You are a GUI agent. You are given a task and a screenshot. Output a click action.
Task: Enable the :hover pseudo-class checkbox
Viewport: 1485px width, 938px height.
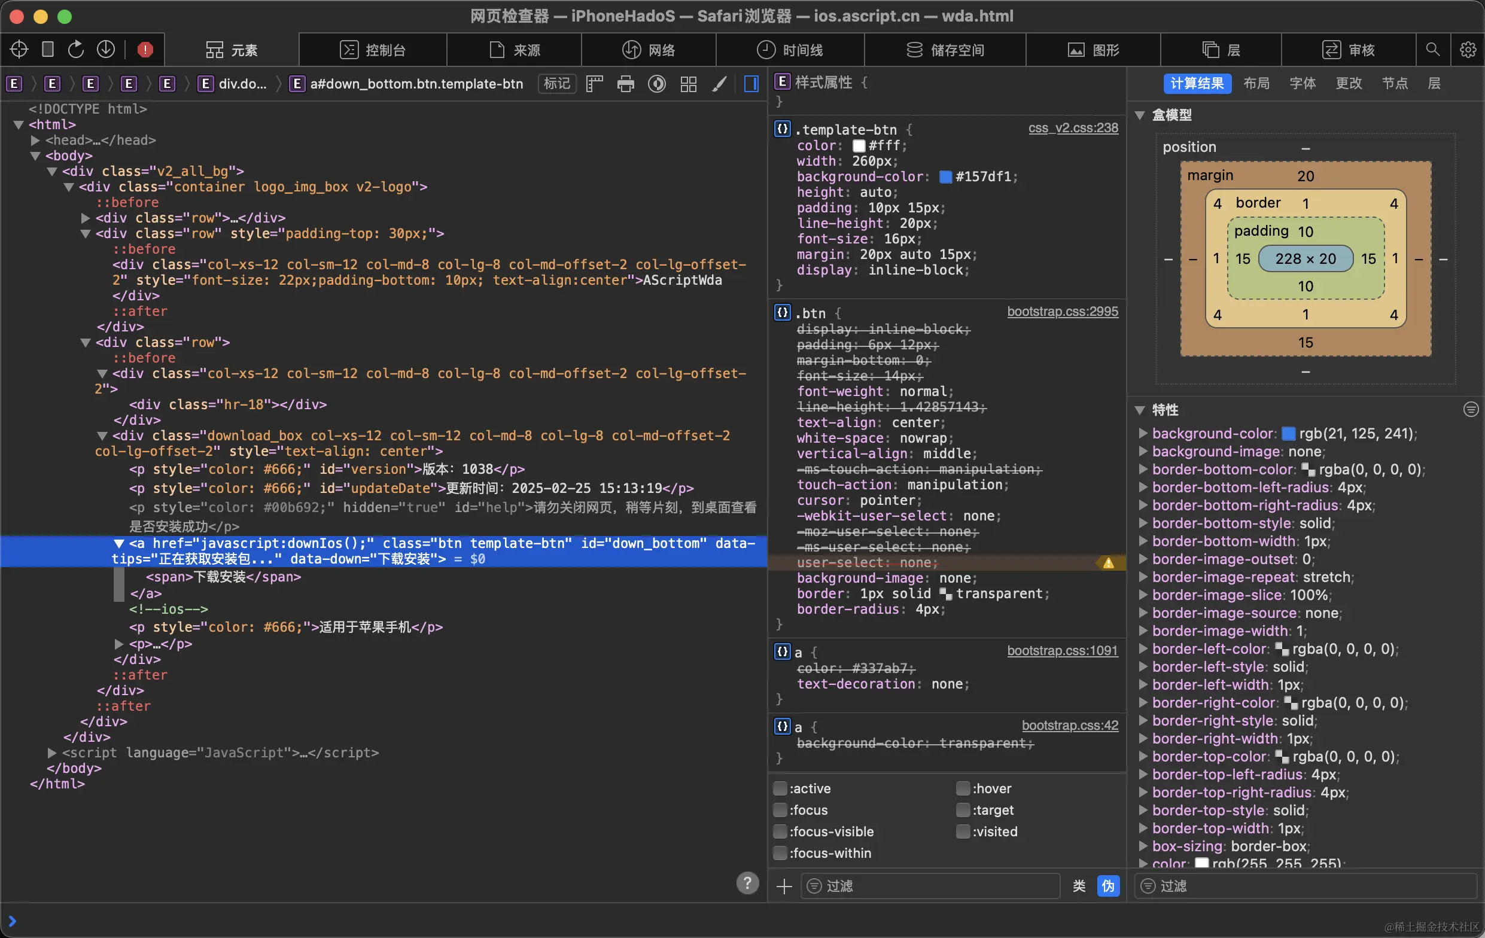tap(963, 788)
